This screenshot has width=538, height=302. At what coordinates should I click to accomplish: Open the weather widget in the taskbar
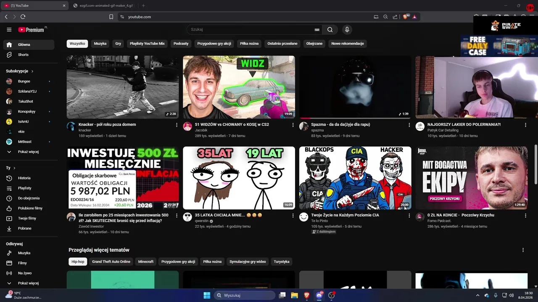click(24, 295)
